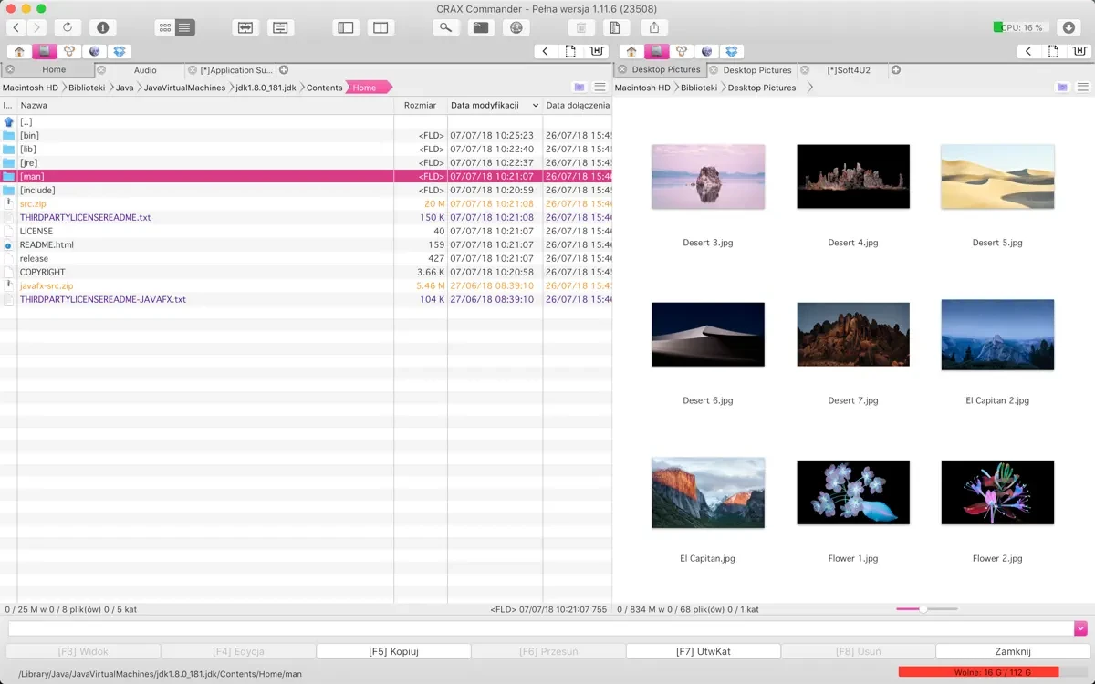Click the home shortcut in right panel

(631, 52)
